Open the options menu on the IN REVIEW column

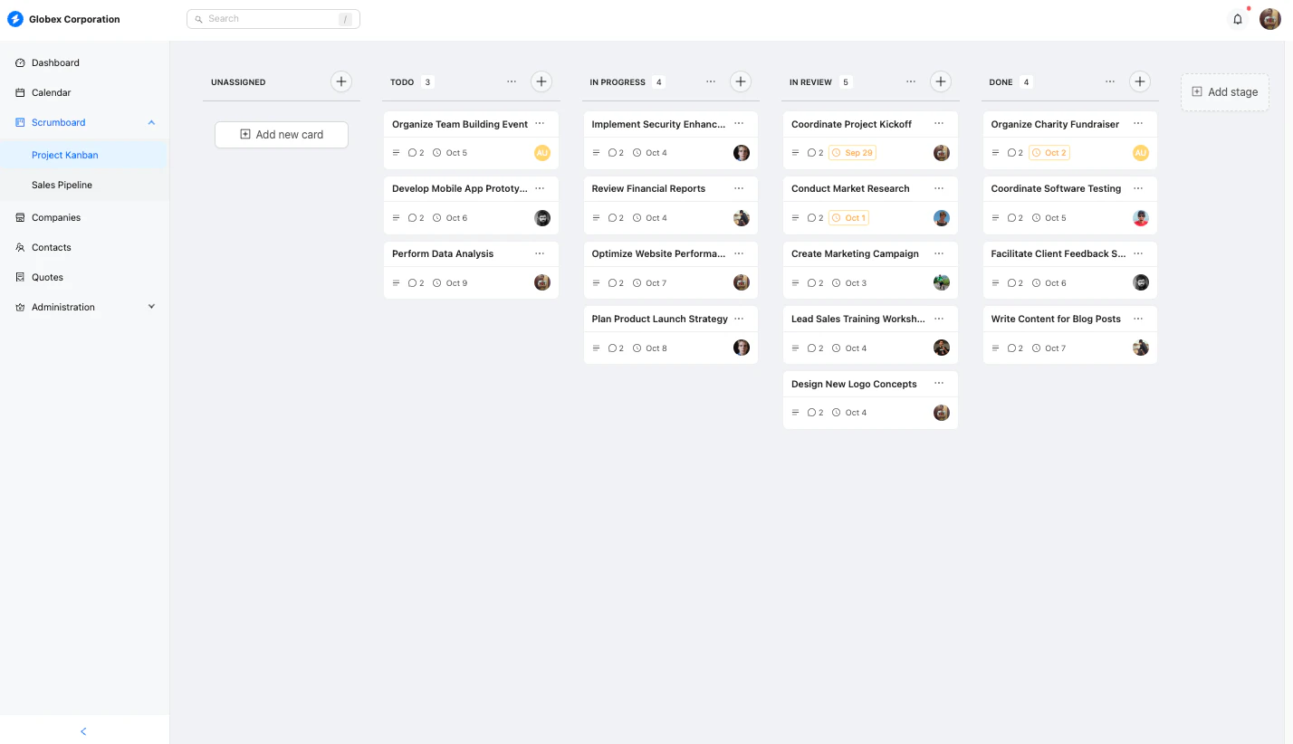coord(911,81)
